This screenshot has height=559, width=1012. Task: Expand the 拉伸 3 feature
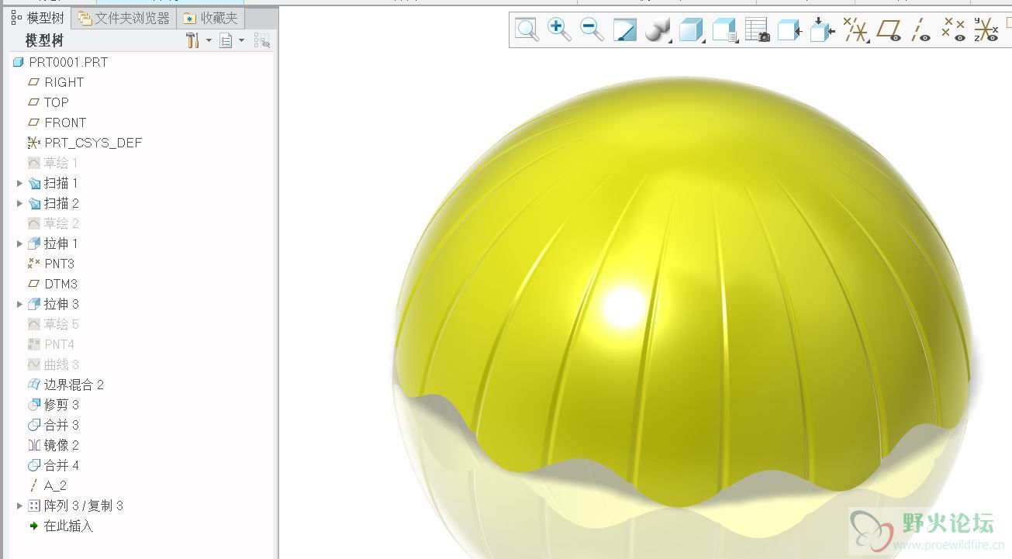tap(19, 304)
